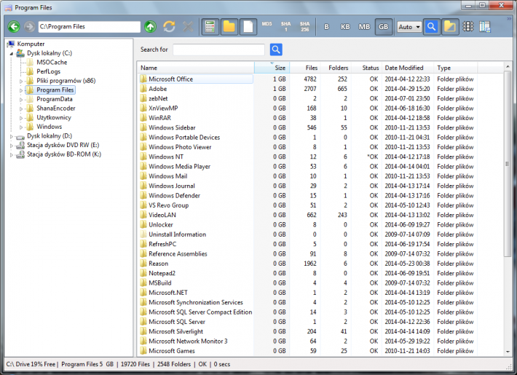Expand Pliki programów (x86) tree node

pos(21,81)
